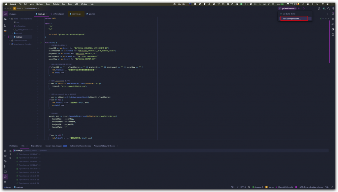Switch to the go.mod editor tab
This screenshot has height=192, width=338.
coord(91,14)
